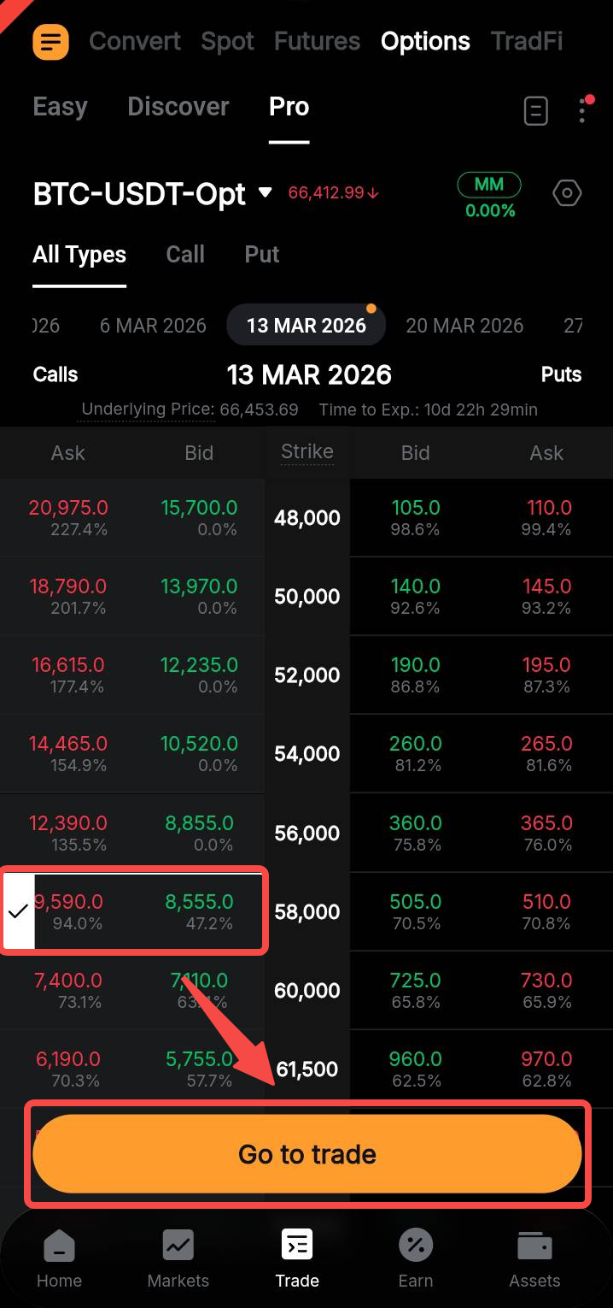Select the 20 MAR 2026 expiry
The image size is (613, 1308).
pos(464,326)
